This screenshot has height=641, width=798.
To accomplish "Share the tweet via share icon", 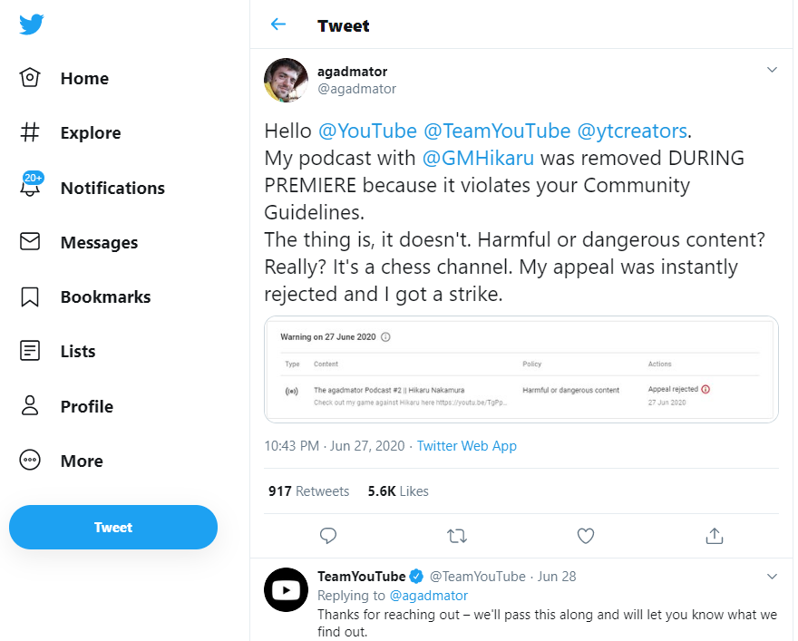I will pos(714,536).
